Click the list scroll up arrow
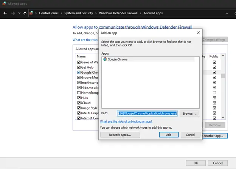The height and width of the screenshot is (169, 236). (223, 56)
